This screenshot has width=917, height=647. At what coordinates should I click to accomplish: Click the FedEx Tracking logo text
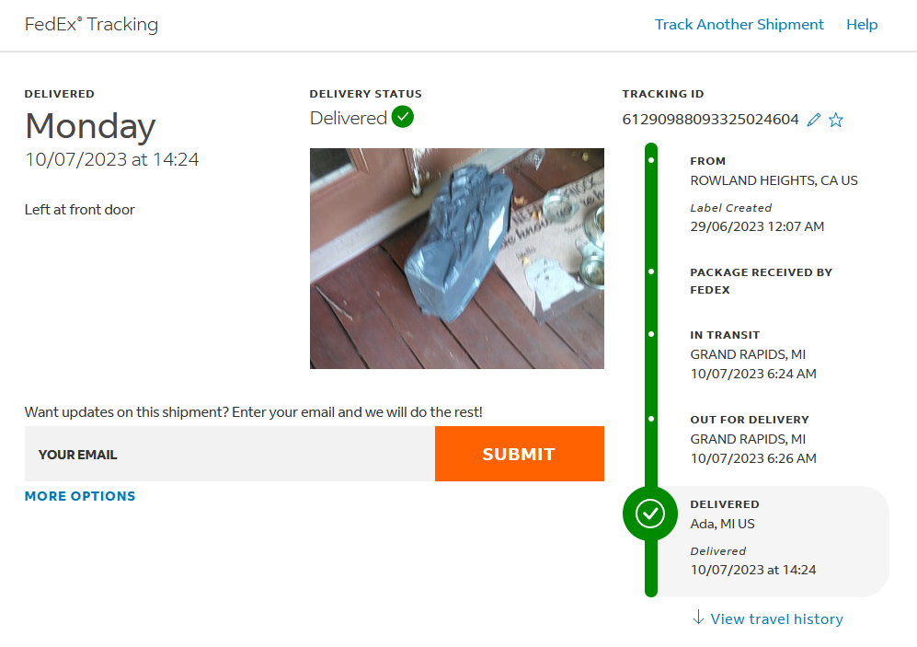click(91, 25)
